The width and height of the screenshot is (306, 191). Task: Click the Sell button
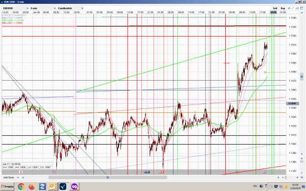[275, 8]
